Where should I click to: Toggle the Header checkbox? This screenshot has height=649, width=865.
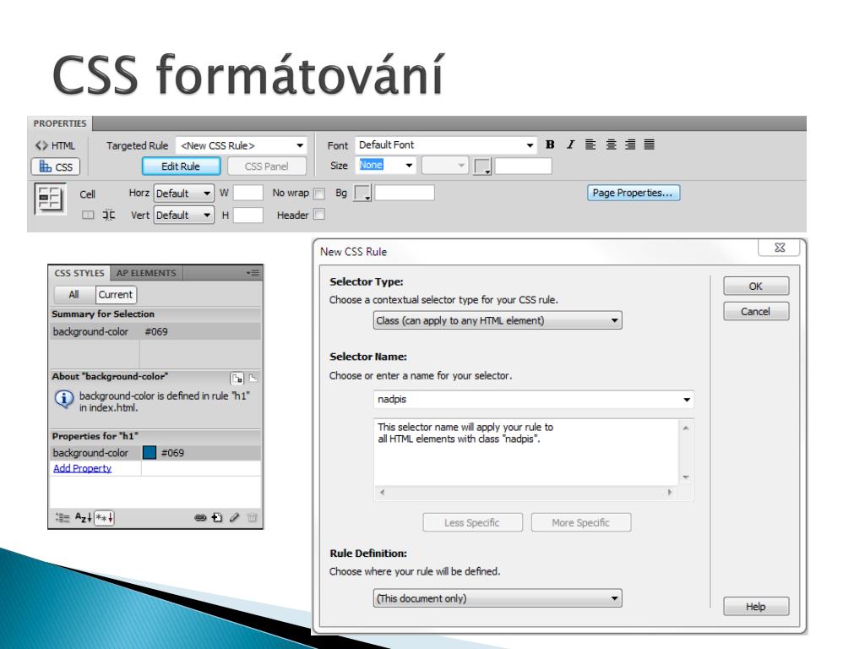click(318, 215)
